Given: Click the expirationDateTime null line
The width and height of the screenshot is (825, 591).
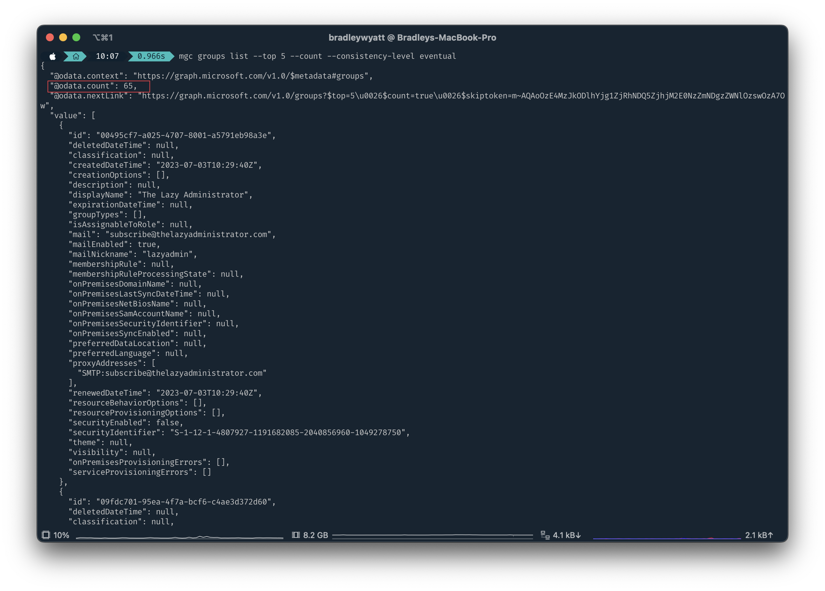Looking at the screenshot, I should pyautogui.click(x=130, y=205).
